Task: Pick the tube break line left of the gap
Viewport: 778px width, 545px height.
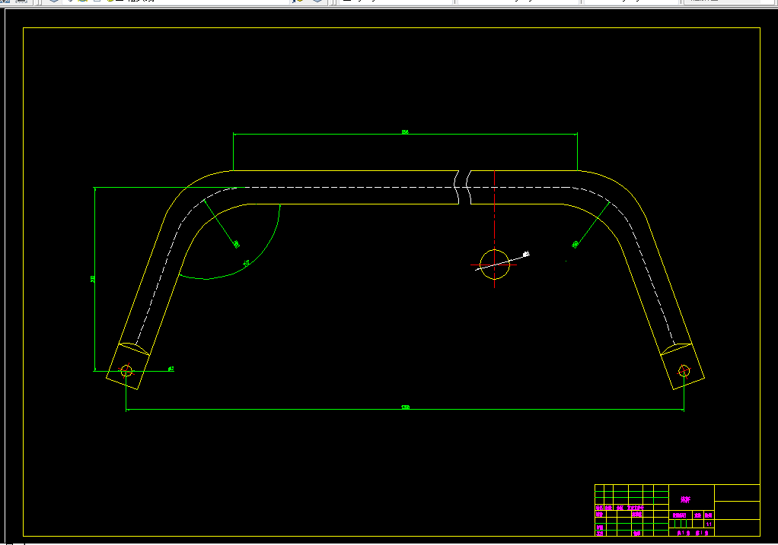Action: [457, 187]
